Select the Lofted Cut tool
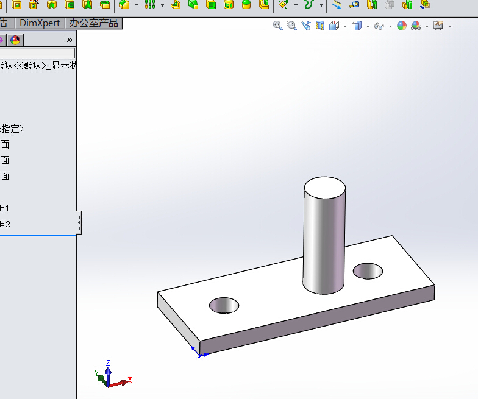This screenshot has width=478, height=399. point(87,5)
